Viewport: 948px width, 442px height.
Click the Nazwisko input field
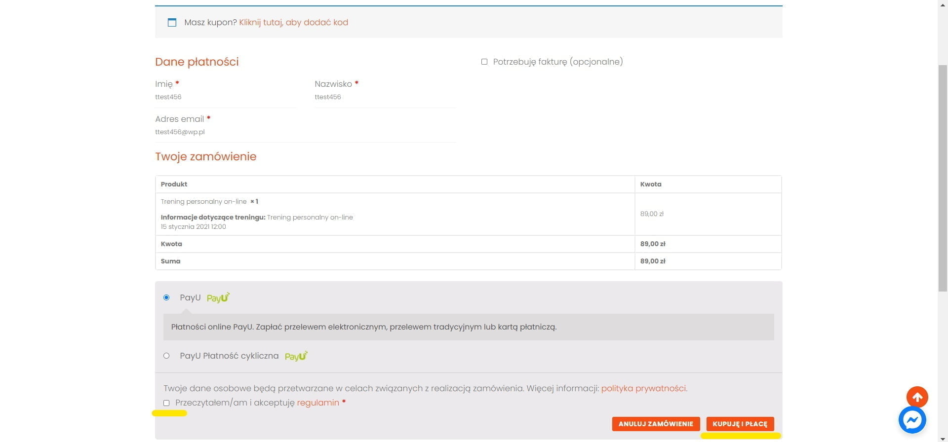coord(385,97)
